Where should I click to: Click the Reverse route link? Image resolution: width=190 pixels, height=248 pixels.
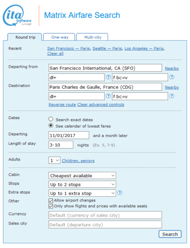[62, 105]
